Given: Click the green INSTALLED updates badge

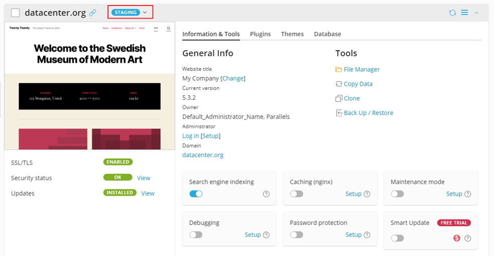Looking at the screenshot, I should coord(119,192).
